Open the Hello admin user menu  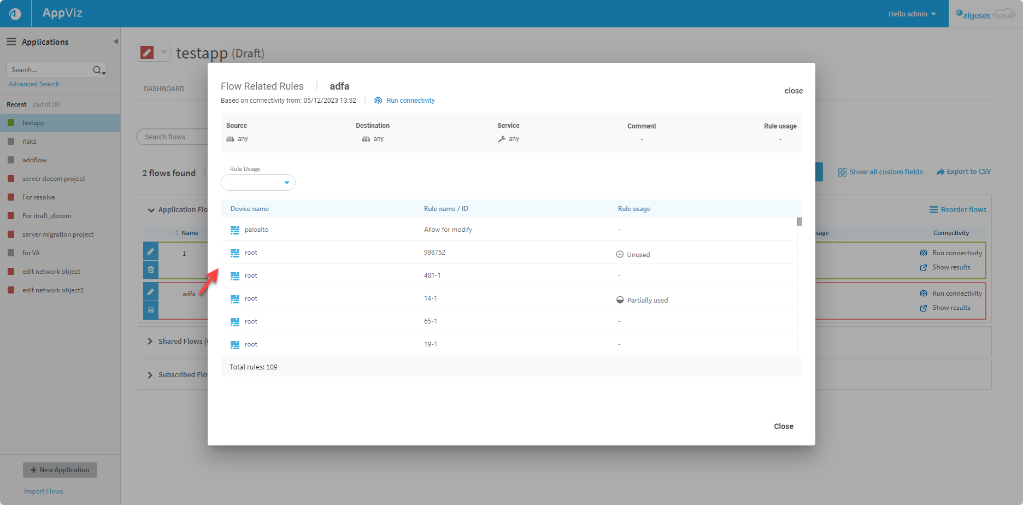tap(912, 14)
